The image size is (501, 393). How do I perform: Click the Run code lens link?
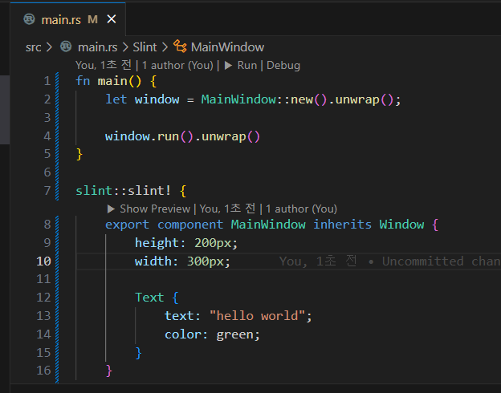(x=247, y=66)
